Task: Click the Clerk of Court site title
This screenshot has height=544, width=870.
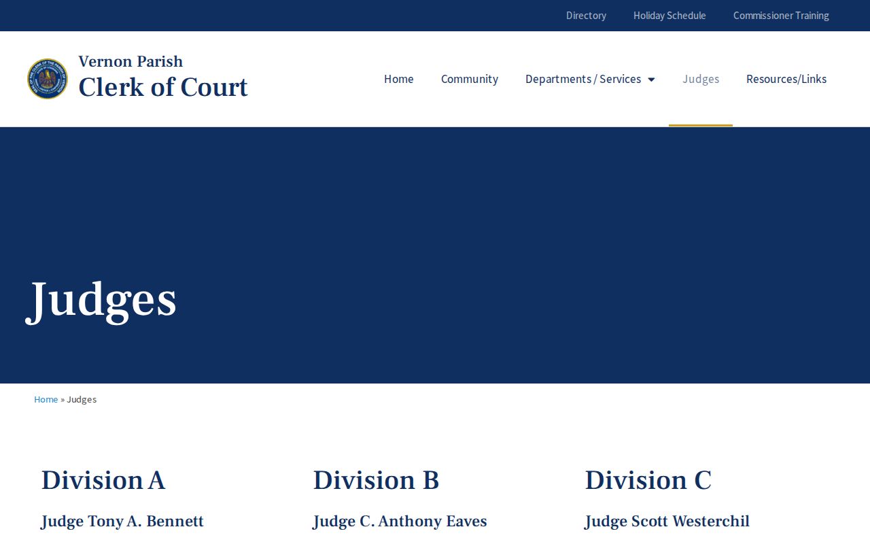Action: tap(163, 87)
